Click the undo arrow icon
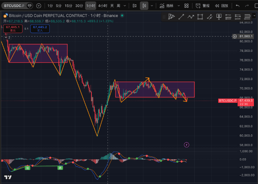This screenshot has height=184, width=258. coord(237,6)
